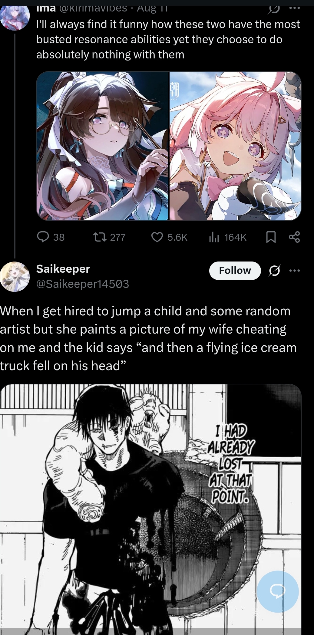Open Grok icon on the Ima post header

point(274,8)
